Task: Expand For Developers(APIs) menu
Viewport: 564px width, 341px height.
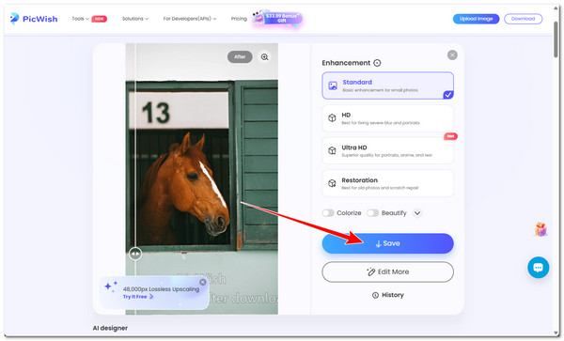Action: pos(190,19)
